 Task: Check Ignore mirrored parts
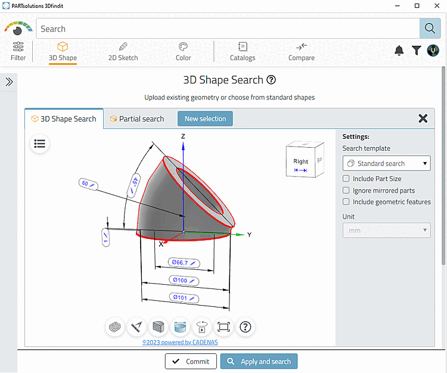(346, 190)
